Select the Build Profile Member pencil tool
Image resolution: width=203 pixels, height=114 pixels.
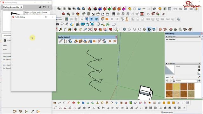pyautogui.click(x=61, y=41)
